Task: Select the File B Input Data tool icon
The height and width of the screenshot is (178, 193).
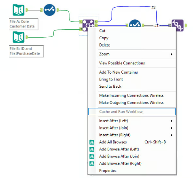Action: 19,37
